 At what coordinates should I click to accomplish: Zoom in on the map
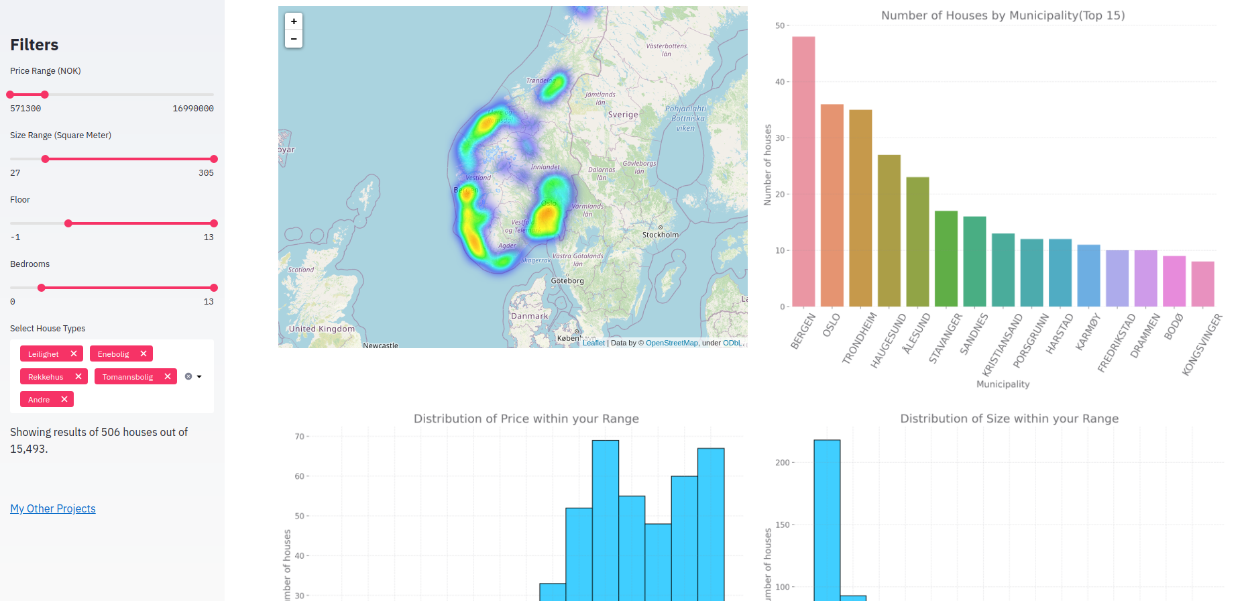294,21
